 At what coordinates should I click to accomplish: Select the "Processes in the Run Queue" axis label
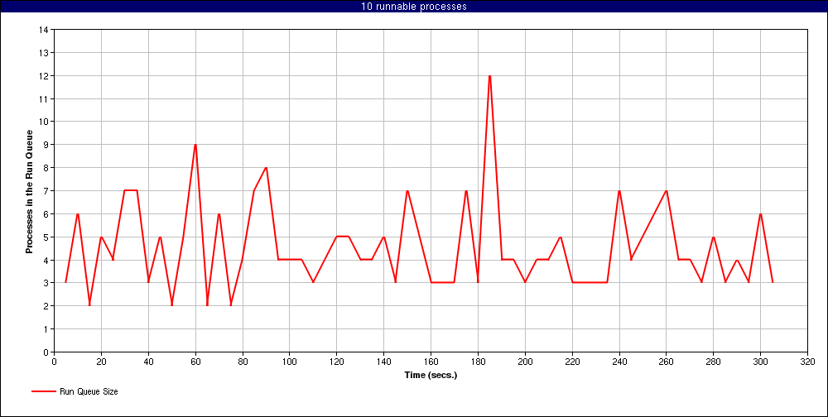coord(30,190)
